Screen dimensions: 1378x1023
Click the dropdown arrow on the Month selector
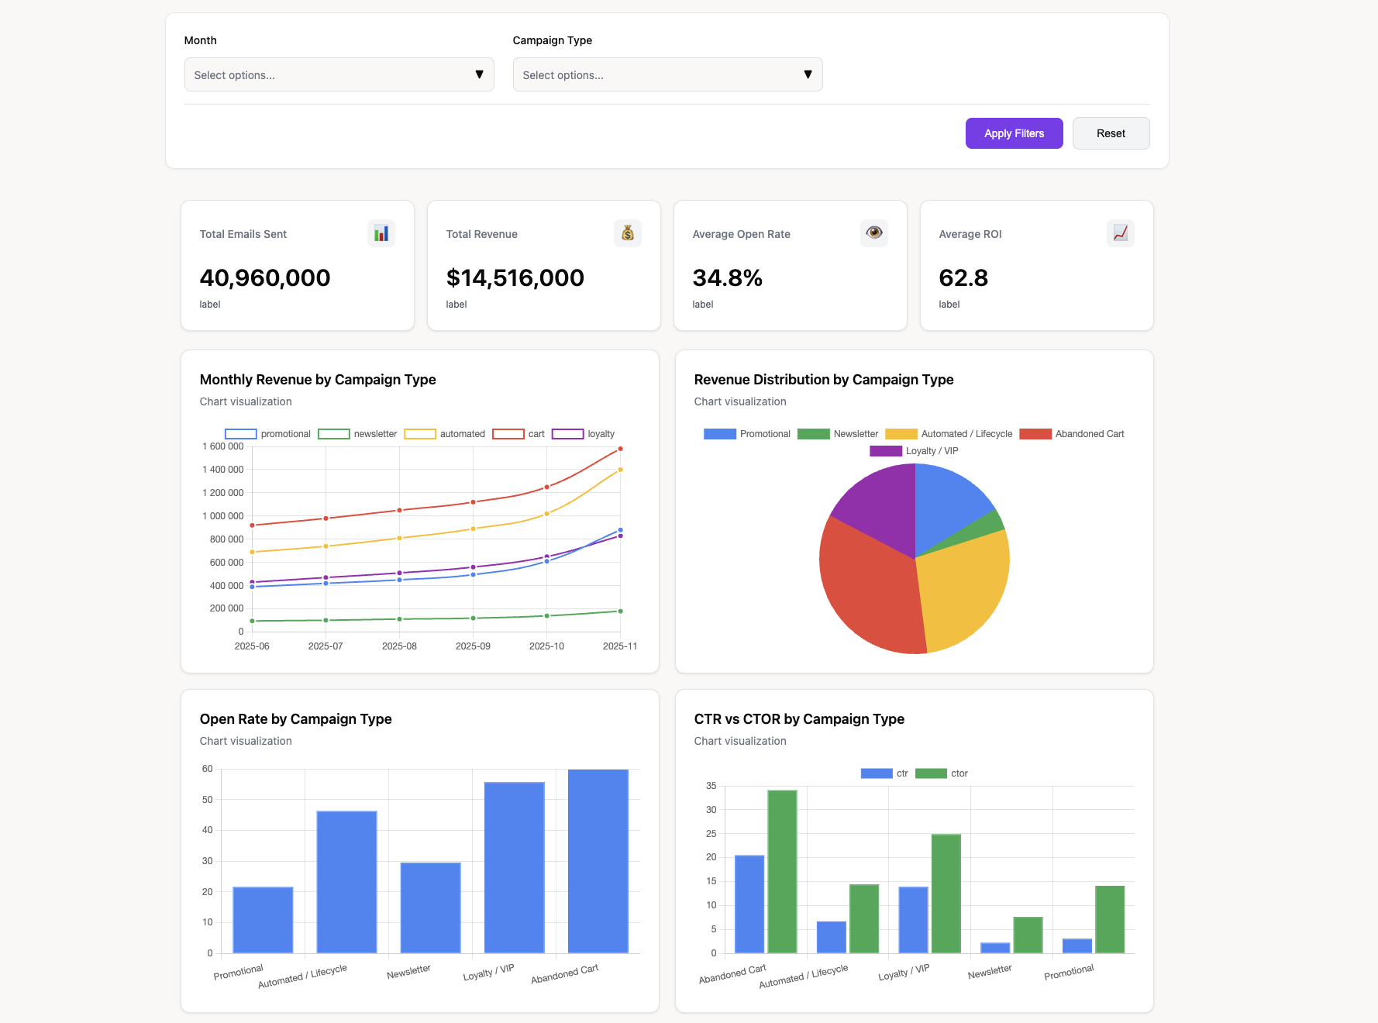tap(481, 74)
